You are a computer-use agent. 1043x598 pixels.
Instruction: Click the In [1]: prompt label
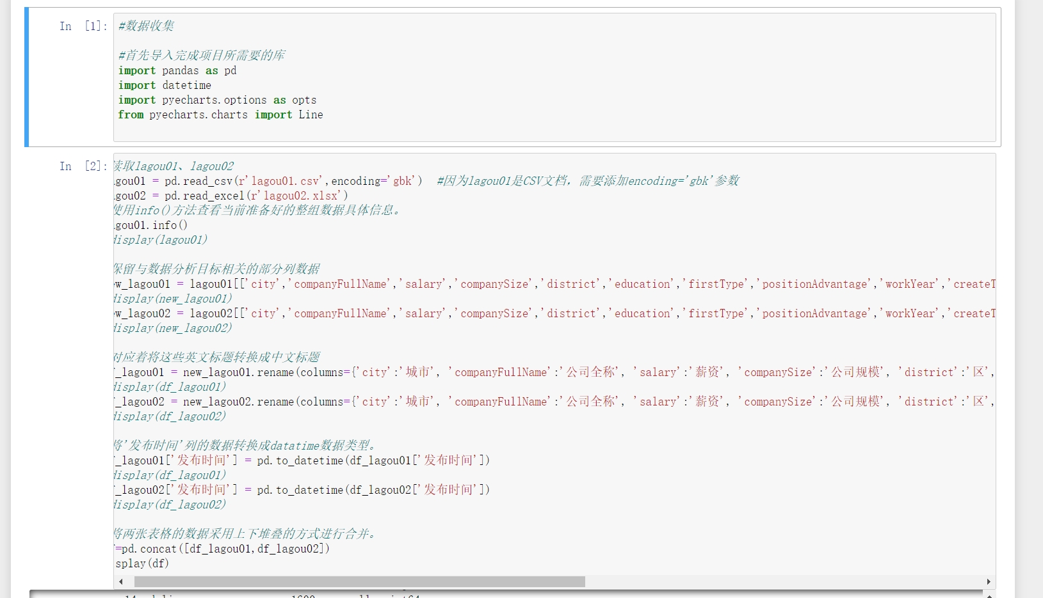(x=83, y=26)
